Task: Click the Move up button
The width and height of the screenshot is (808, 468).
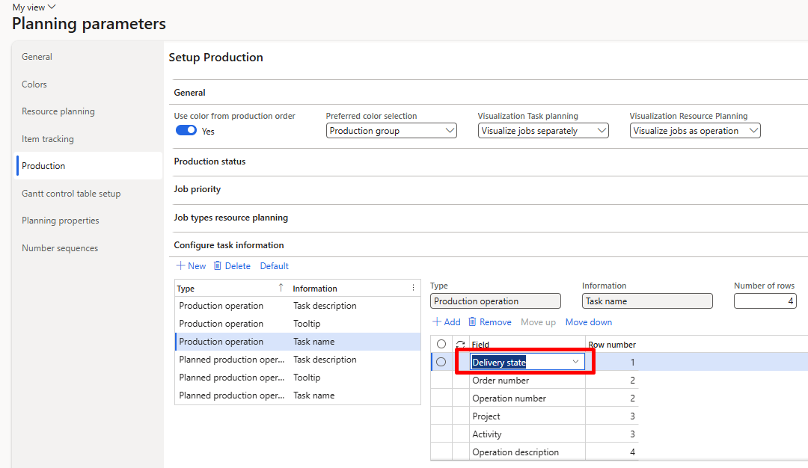Action: [538, 322]
